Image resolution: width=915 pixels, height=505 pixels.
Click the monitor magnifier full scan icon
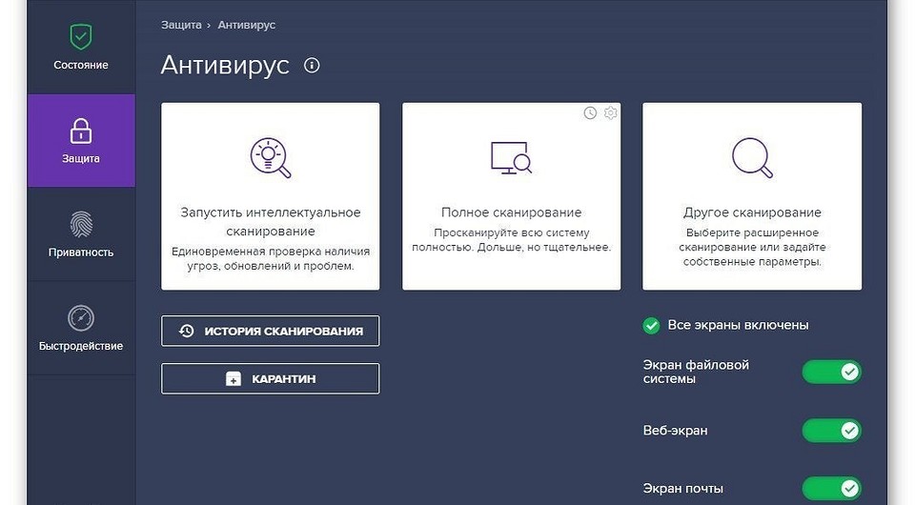click(x=511, y=157)
